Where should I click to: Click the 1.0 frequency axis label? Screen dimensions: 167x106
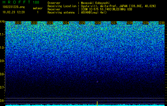(x=2, y=48)
